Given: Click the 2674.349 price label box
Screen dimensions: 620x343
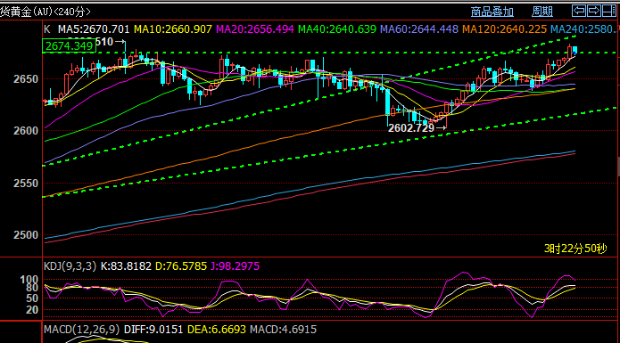Looking at the screenshot, I should click(x=70, y=46).
